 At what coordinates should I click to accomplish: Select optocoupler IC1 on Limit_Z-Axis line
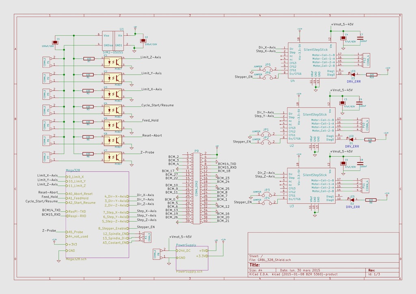[x=113, y=62]
